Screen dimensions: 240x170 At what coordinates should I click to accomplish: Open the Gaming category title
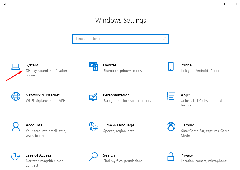pyautogui.click(x=187, y=125)
